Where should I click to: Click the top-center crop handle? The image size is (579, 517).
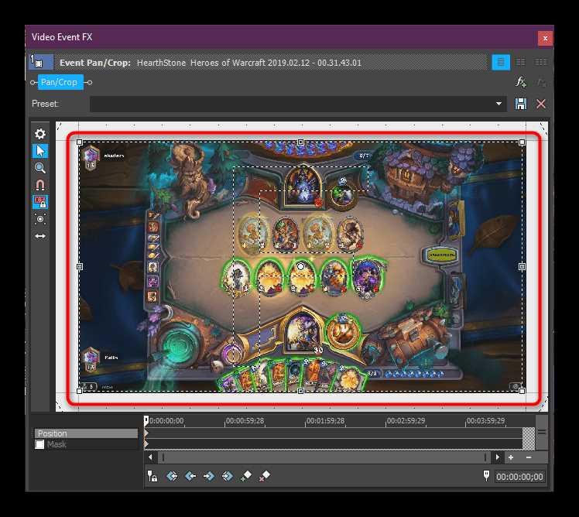tap(300, 142)
